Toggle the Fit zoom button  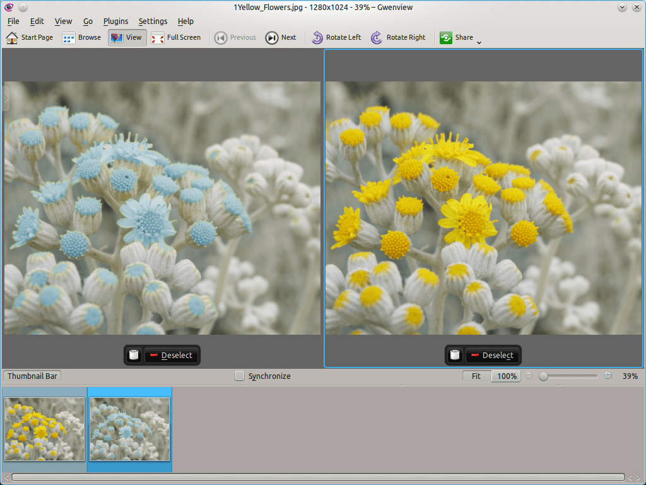[476, 376]
